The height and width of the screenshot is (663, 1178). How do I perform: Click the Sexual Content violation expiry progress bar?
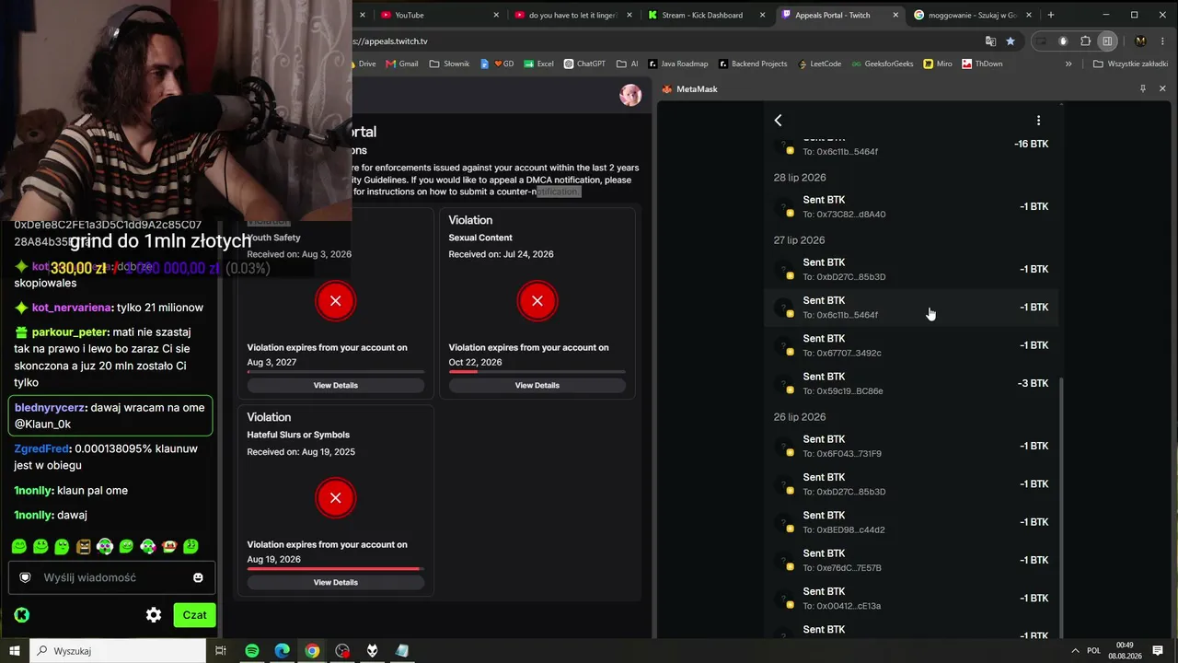(537, 371)
